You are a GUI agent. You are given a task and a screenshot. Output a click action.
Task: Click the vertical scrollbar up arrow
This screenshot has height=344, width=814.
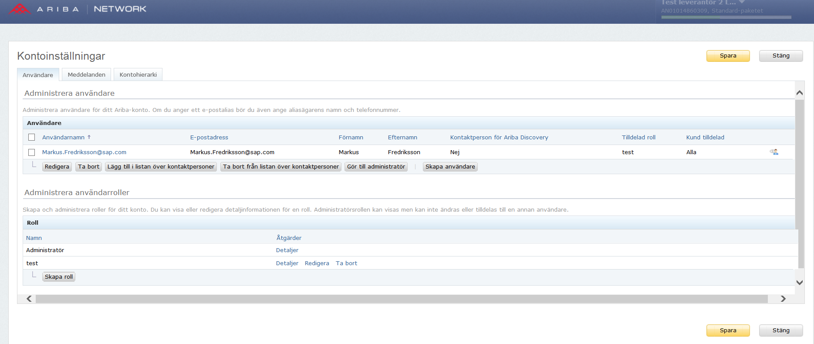click(x=799, y=93)
